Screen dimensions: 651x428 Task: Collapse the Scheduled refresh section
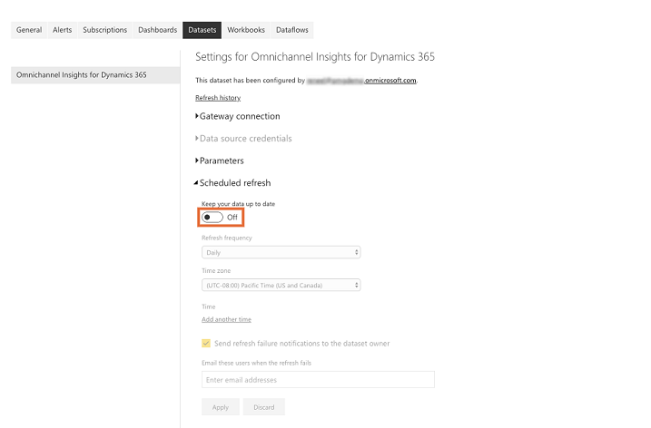tap(232, 183)
